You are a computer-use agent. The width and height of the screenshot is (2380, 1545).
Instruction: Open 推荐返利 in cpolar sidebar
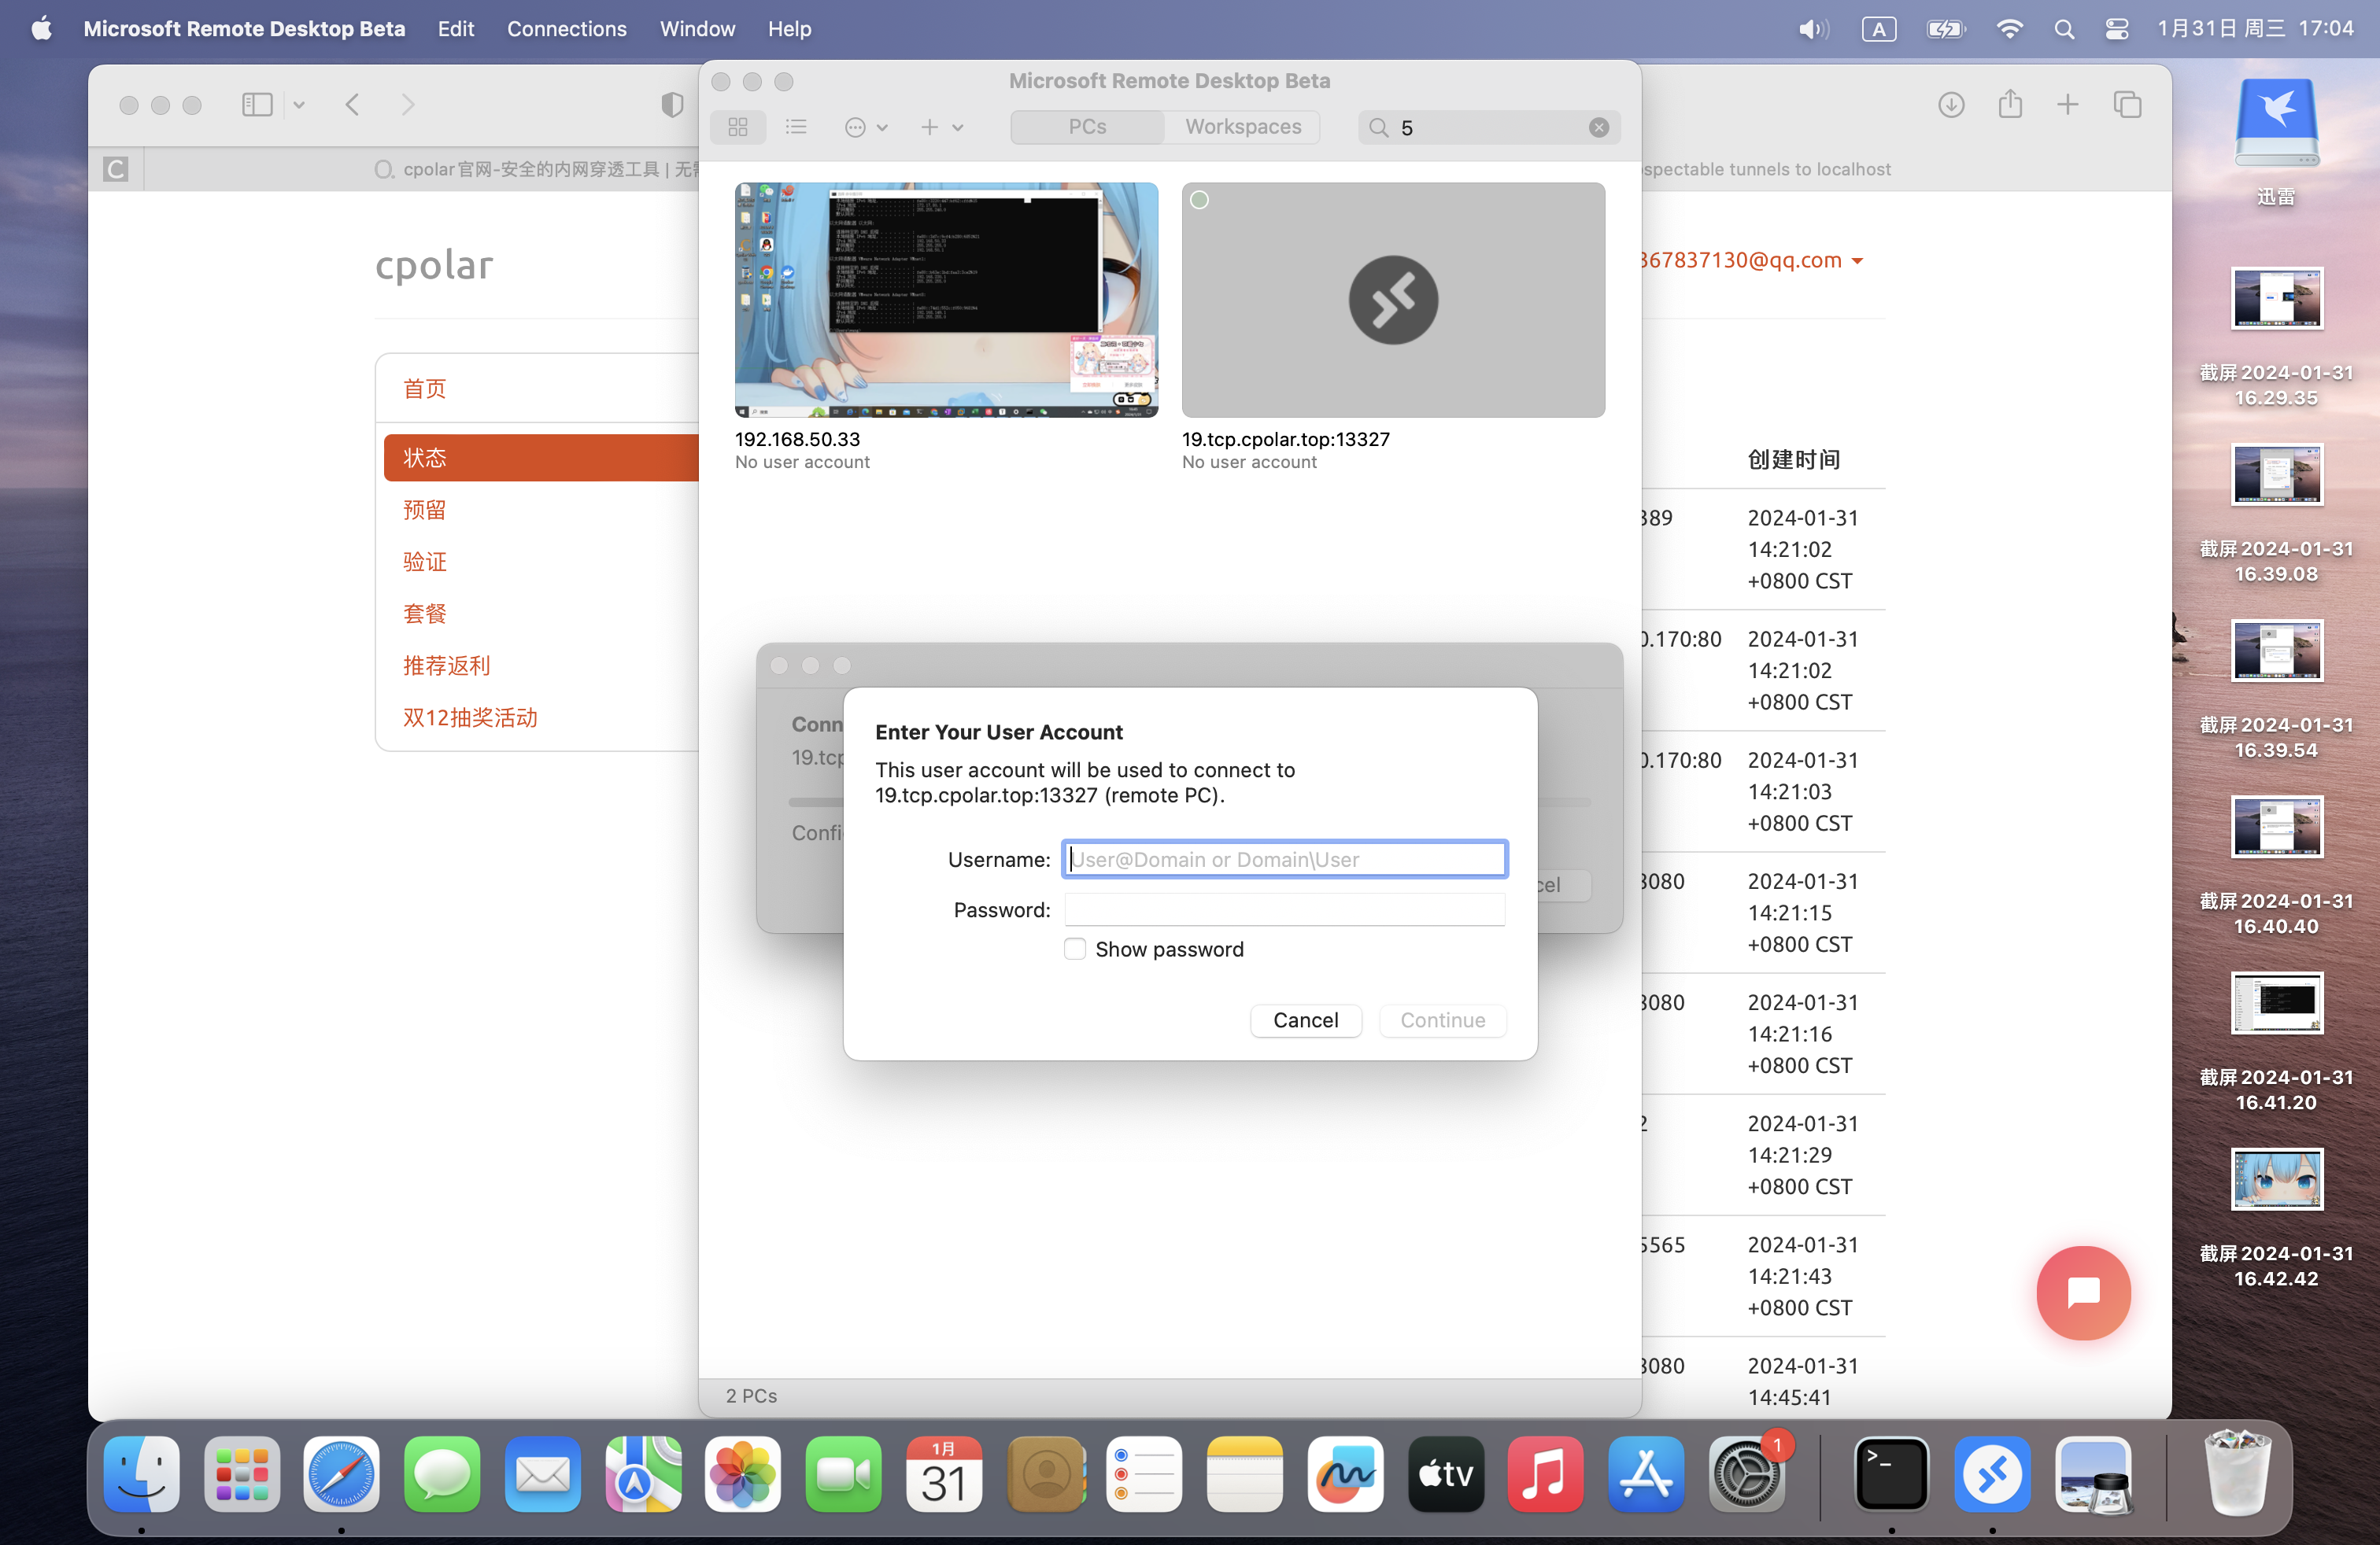click(x=447, y=666)
